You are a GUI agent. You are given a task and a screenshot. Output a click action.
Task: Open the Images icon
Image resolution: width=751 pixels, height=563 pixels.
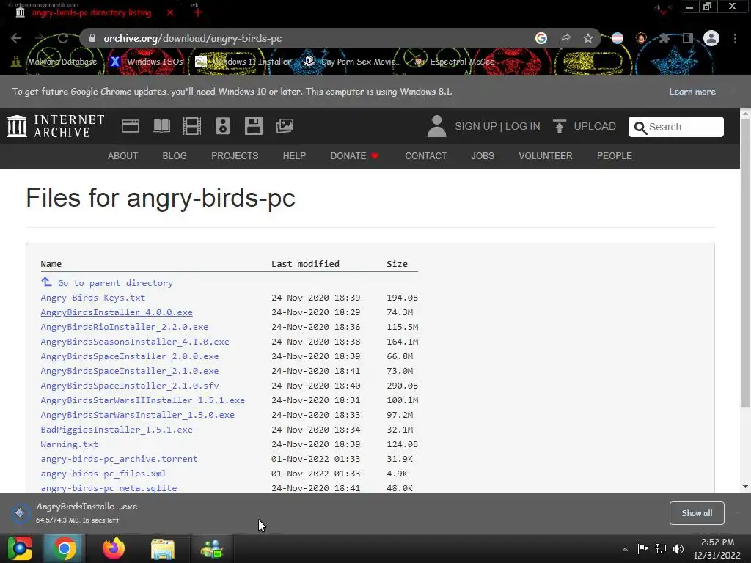click(x=285, y=126)
